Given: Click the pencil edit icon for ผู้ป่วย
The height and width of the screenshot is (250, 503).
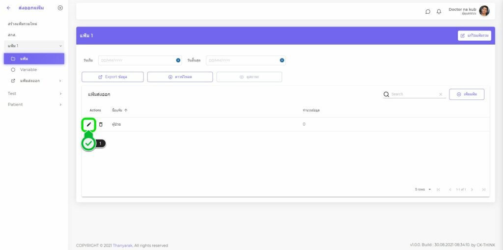Looking at the screenshot, I should [89, 124].
